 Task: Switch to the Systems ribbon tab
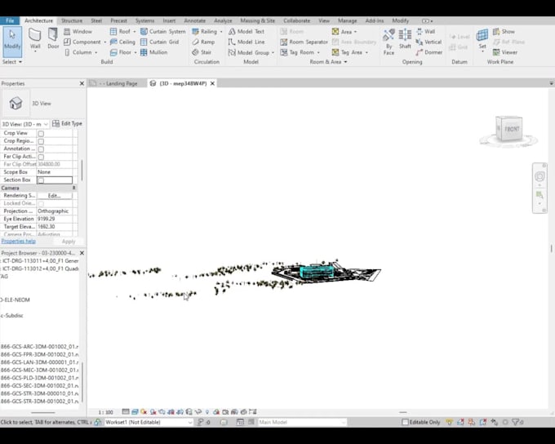coord(144,21)
